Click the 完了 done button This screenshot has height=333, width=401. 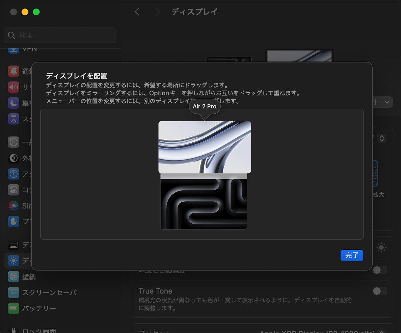352,255
